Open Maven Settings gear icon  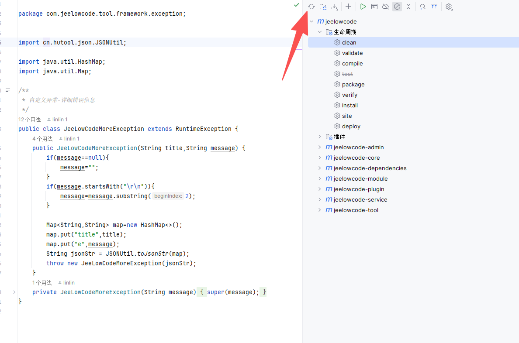coord(449,7)
